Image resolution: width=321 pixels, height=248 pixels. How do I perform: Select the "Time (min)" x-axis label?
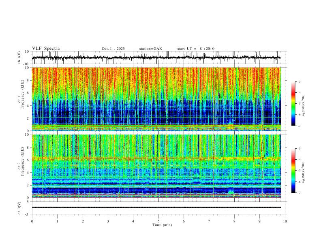(162, 225)
